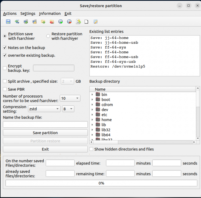Screen dimensions: 201x198
Task: Open the compression level dropdown showing 8
Action: (x=68, y=109)
